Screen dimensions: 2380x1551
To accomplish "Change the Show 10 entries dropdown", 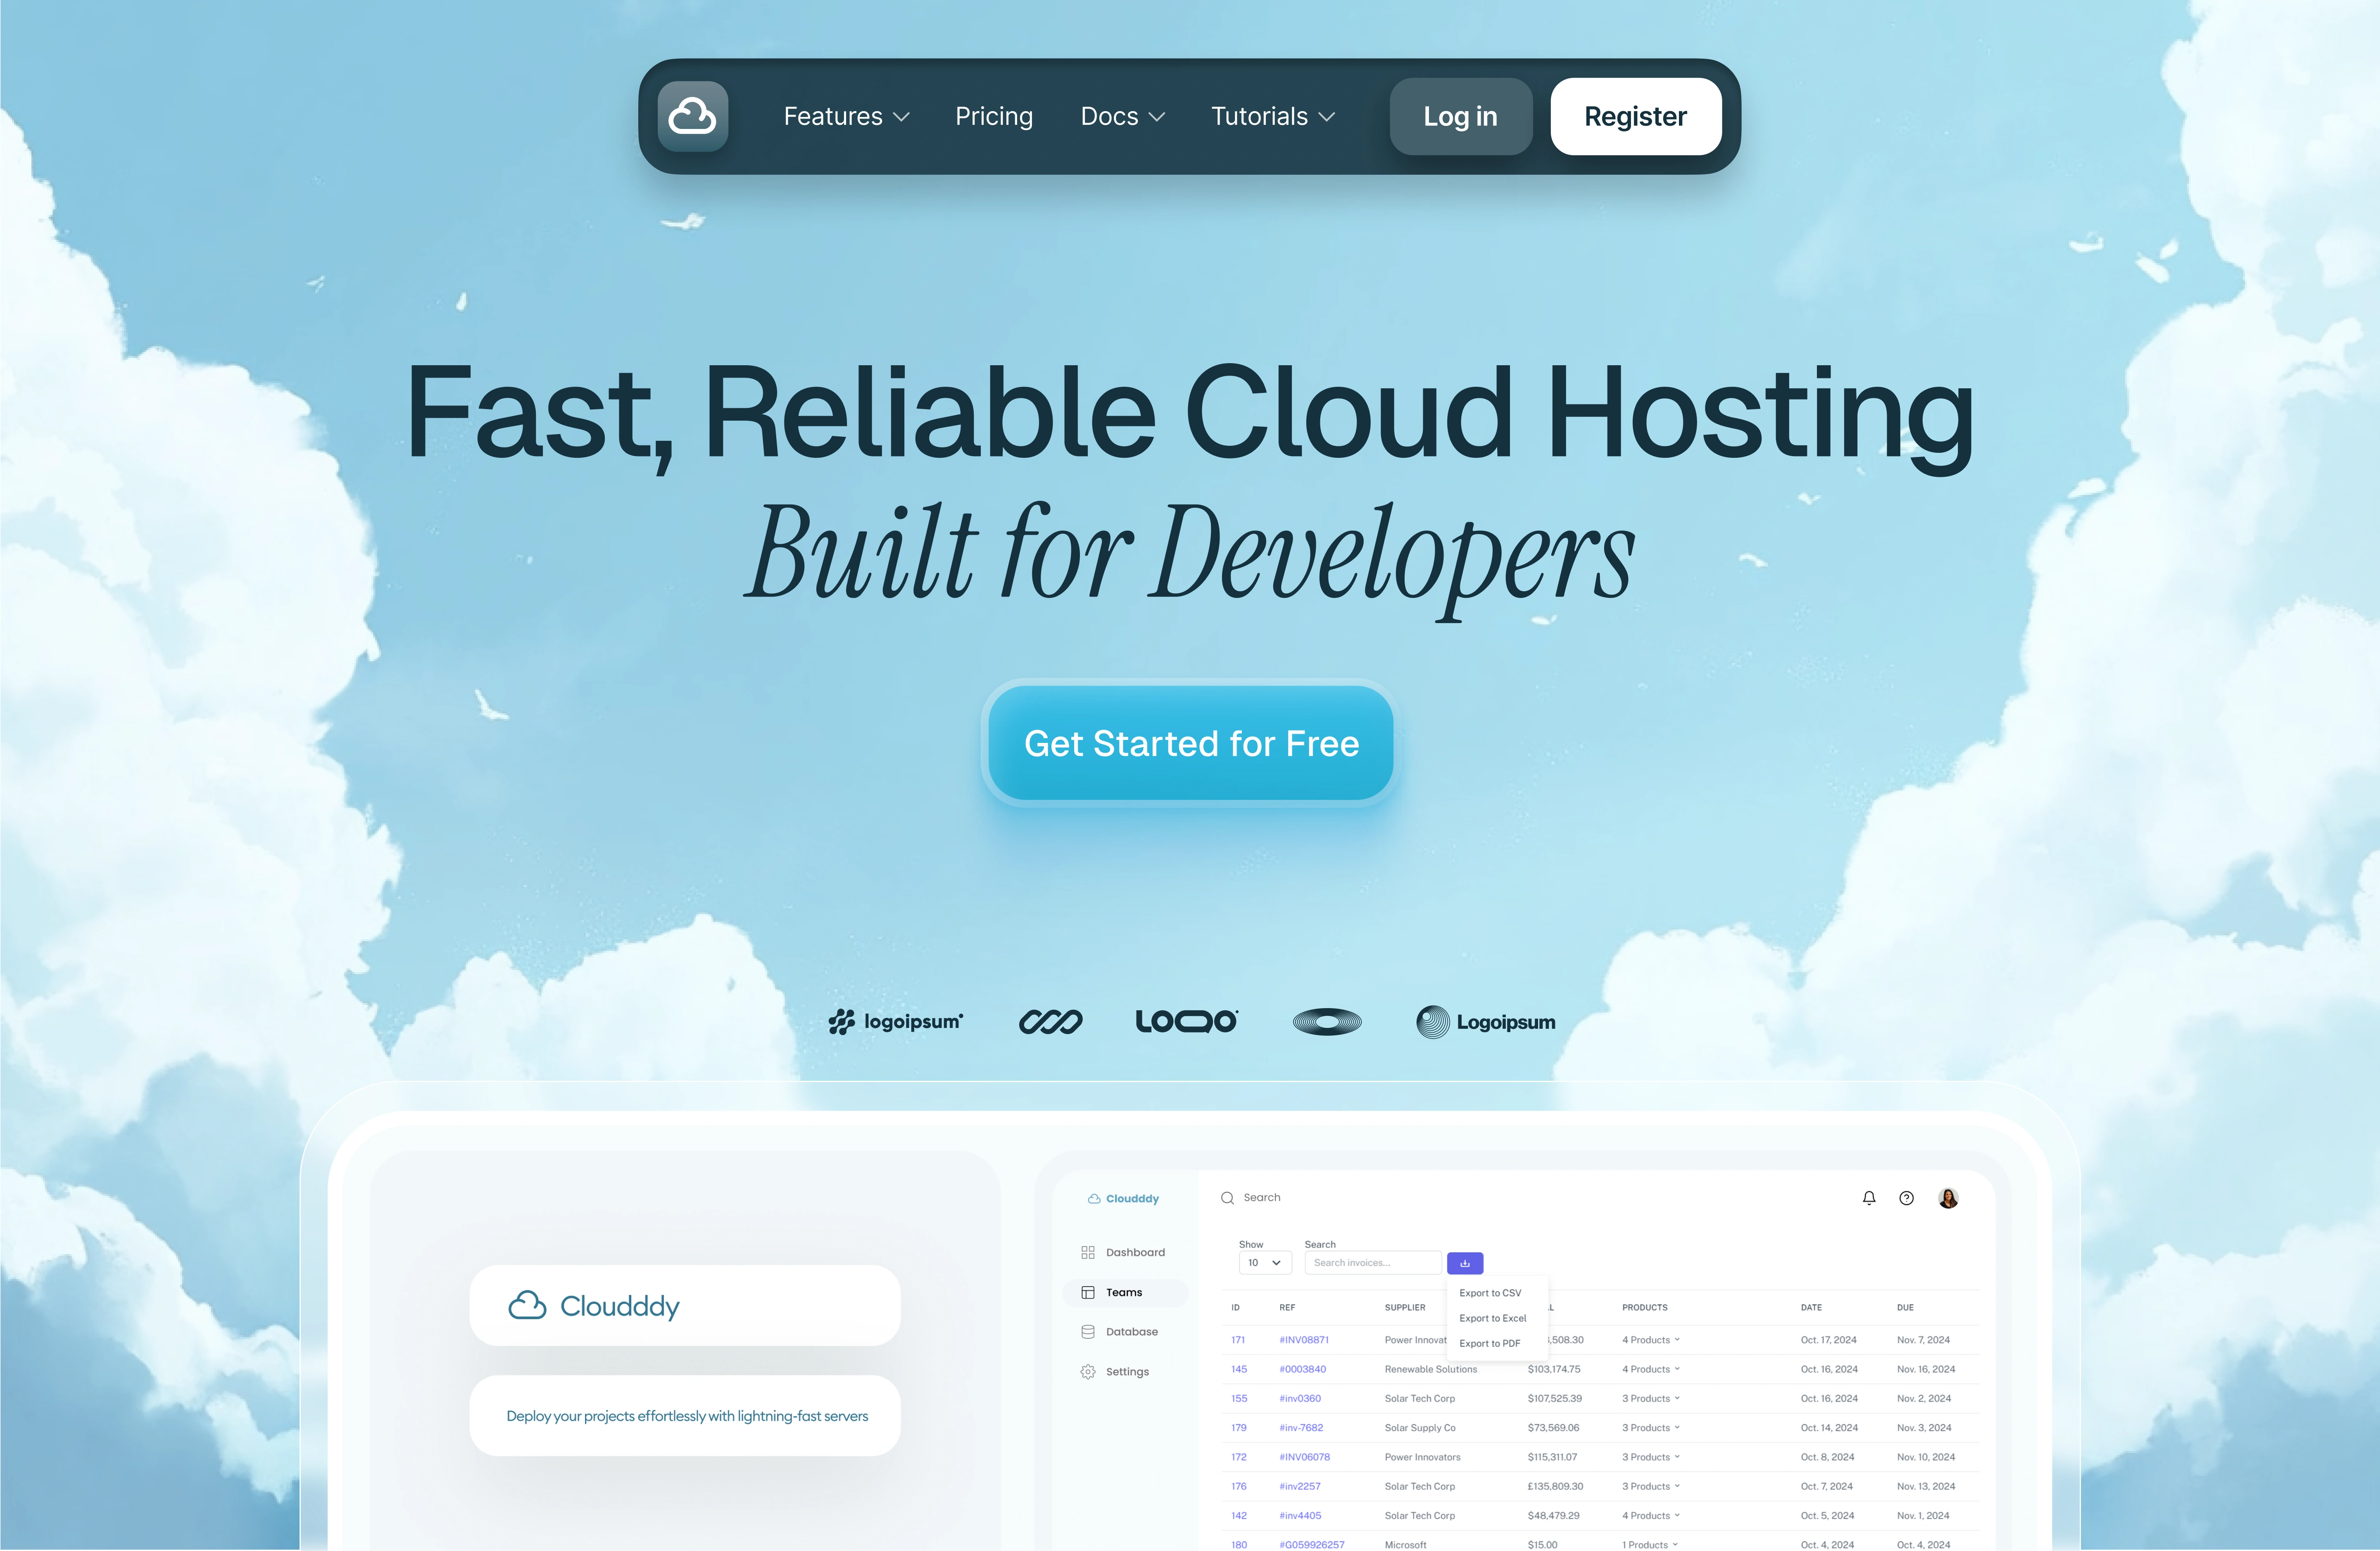I will pyautogui.click(x=1264, y=1262).
